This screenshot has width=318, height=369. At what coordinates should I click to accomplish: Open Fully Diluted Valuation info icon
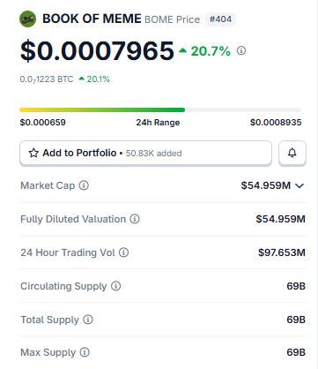coord(135,219)
